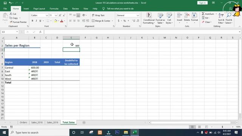This screenshot has width=242, height=136.
Task: Switch to the Formulas tab
Action: click(54, 9)
